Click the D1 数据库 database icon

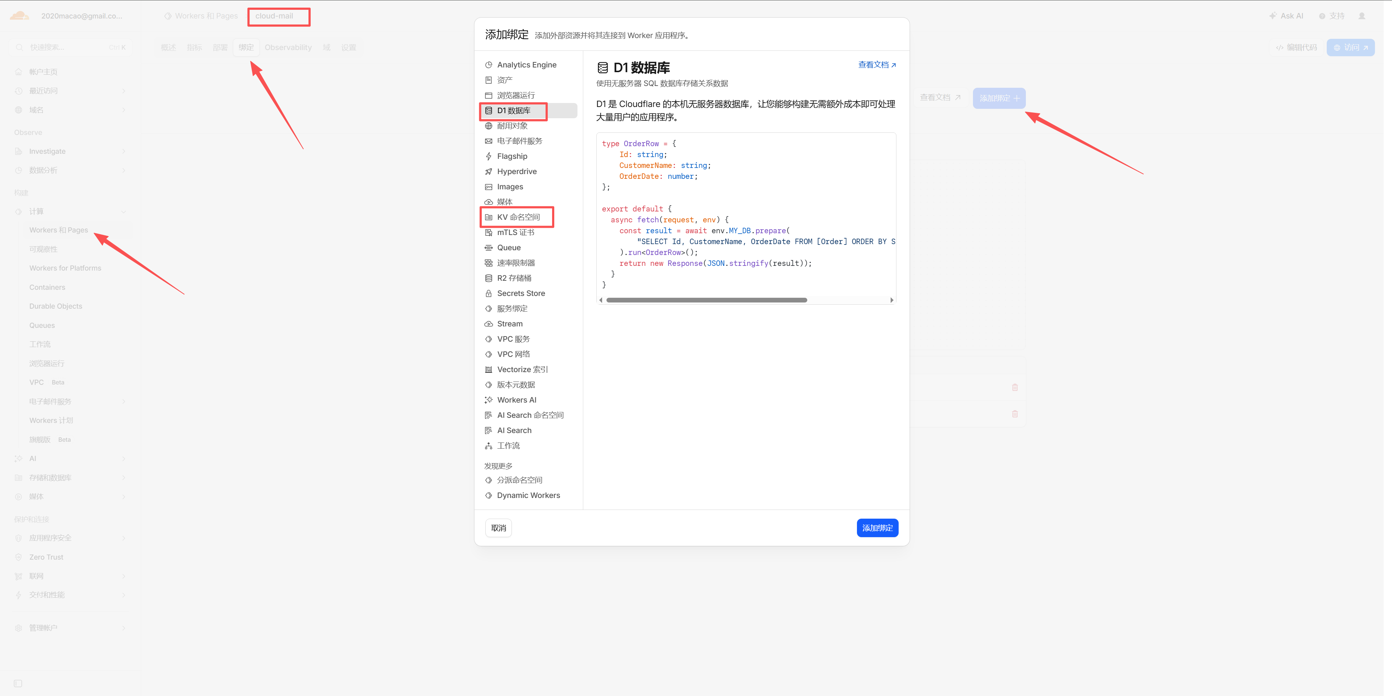pos(489,110)
